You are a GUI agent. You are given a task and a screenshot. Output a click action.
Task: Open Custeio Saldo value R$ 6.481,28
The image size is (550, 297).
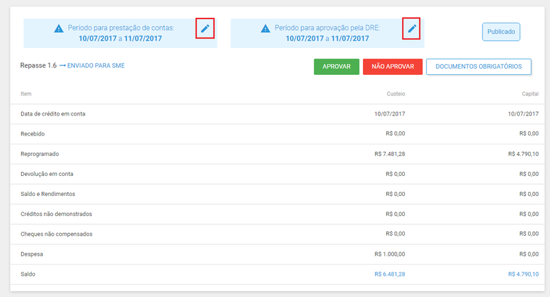(x=390, y=274)
